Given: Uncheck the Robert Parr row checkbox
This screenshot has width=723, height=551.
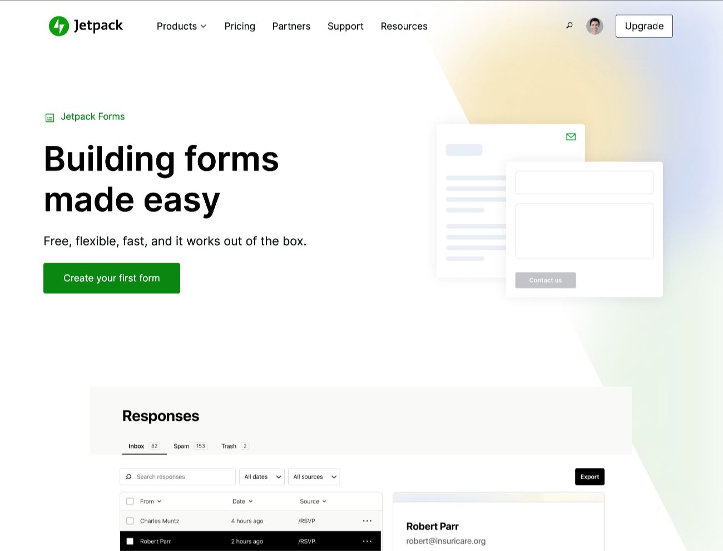Looking at the screenshot, I should [130, 541].
